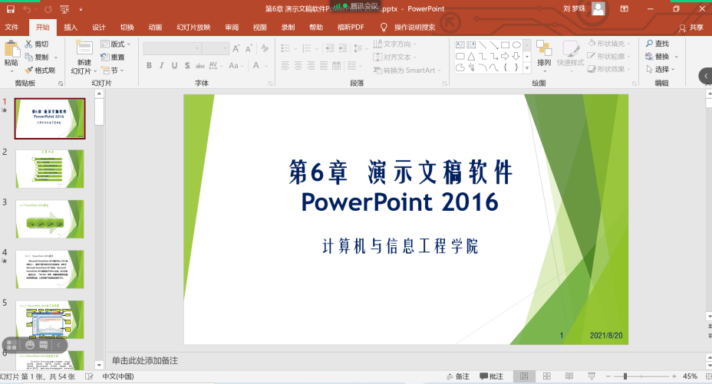Open the font name combo box
This screenshot has width=712, height=384.
[172, 48]
